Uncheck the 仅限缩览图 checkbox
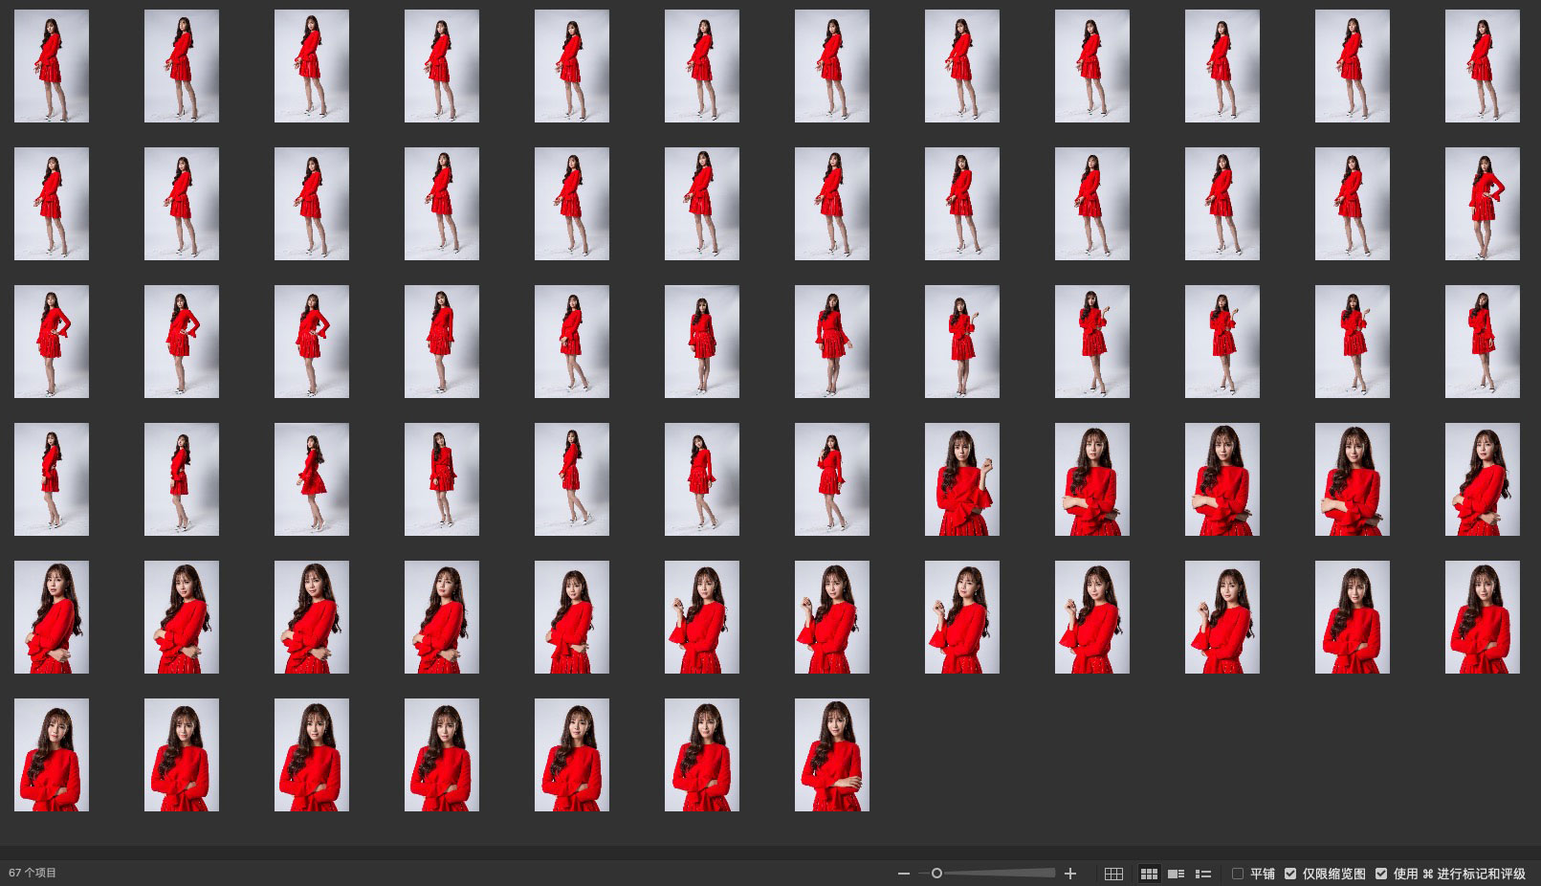 [1290, 874]
